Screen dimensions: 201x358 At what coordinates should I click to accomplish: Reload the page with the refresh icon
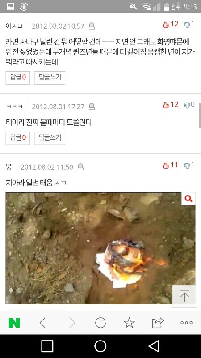tap(100, 323)
